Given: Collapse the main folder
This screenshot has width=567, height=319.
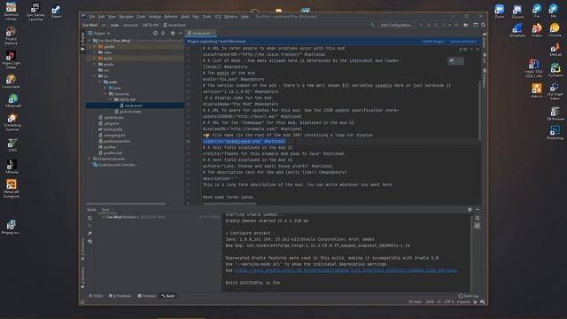Looking at the screenshot, I should pyautogui.click(x=100, y=82).
